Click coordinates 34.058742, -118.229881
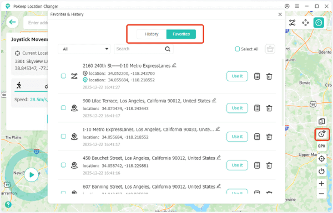 [x=125, y=166]
